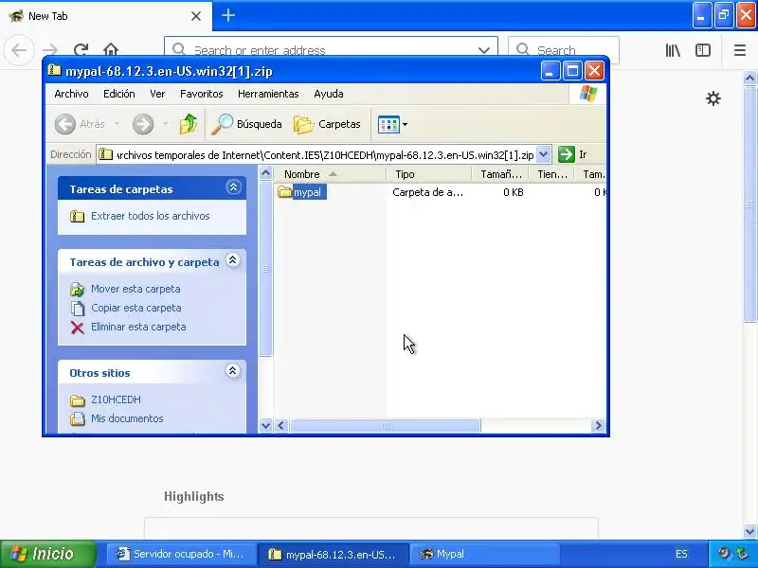The image size is (758, 568).
Task: Click Mypal browser back arrow
Action: coord(19,50)
